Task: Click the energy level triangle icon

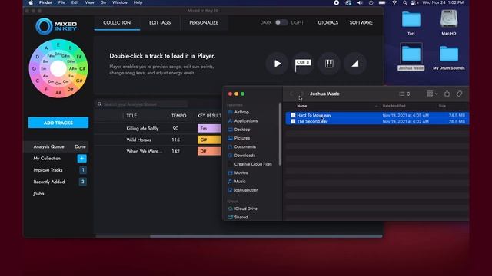Action: [355, 64]
